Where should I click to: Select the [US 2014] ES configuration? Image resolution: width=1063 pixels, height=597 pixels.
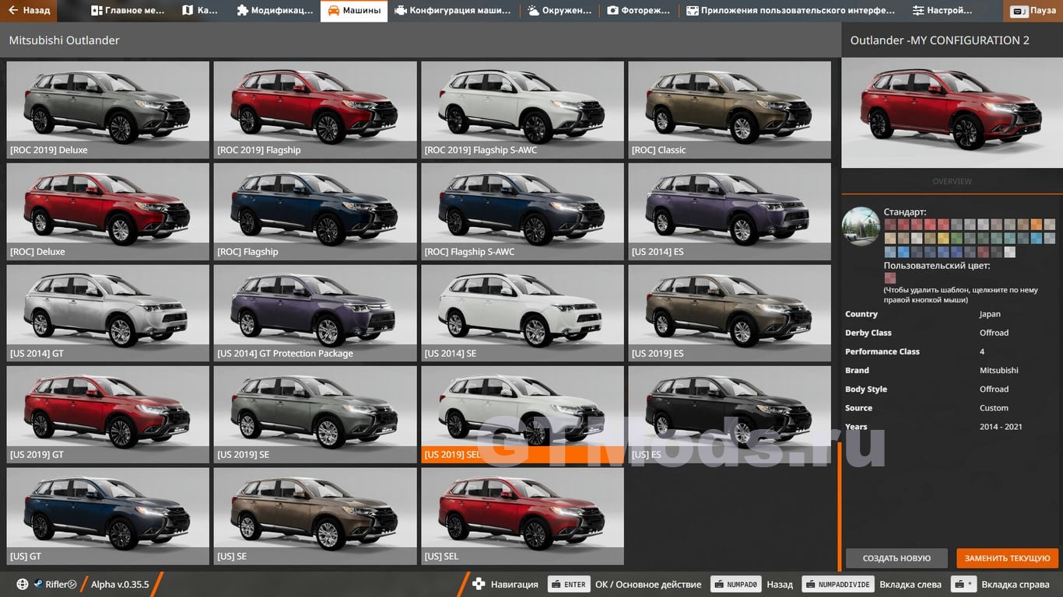click(730, 211)
